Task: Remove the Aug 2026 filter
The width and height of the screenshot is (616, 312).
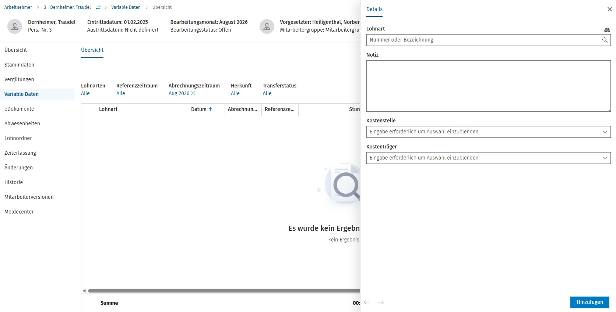Action: [193, 93]
